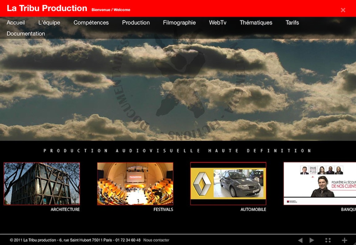Screen dimensions: 356x245
Task: Click the previous arrow in footer
Action: pos(300,240)
